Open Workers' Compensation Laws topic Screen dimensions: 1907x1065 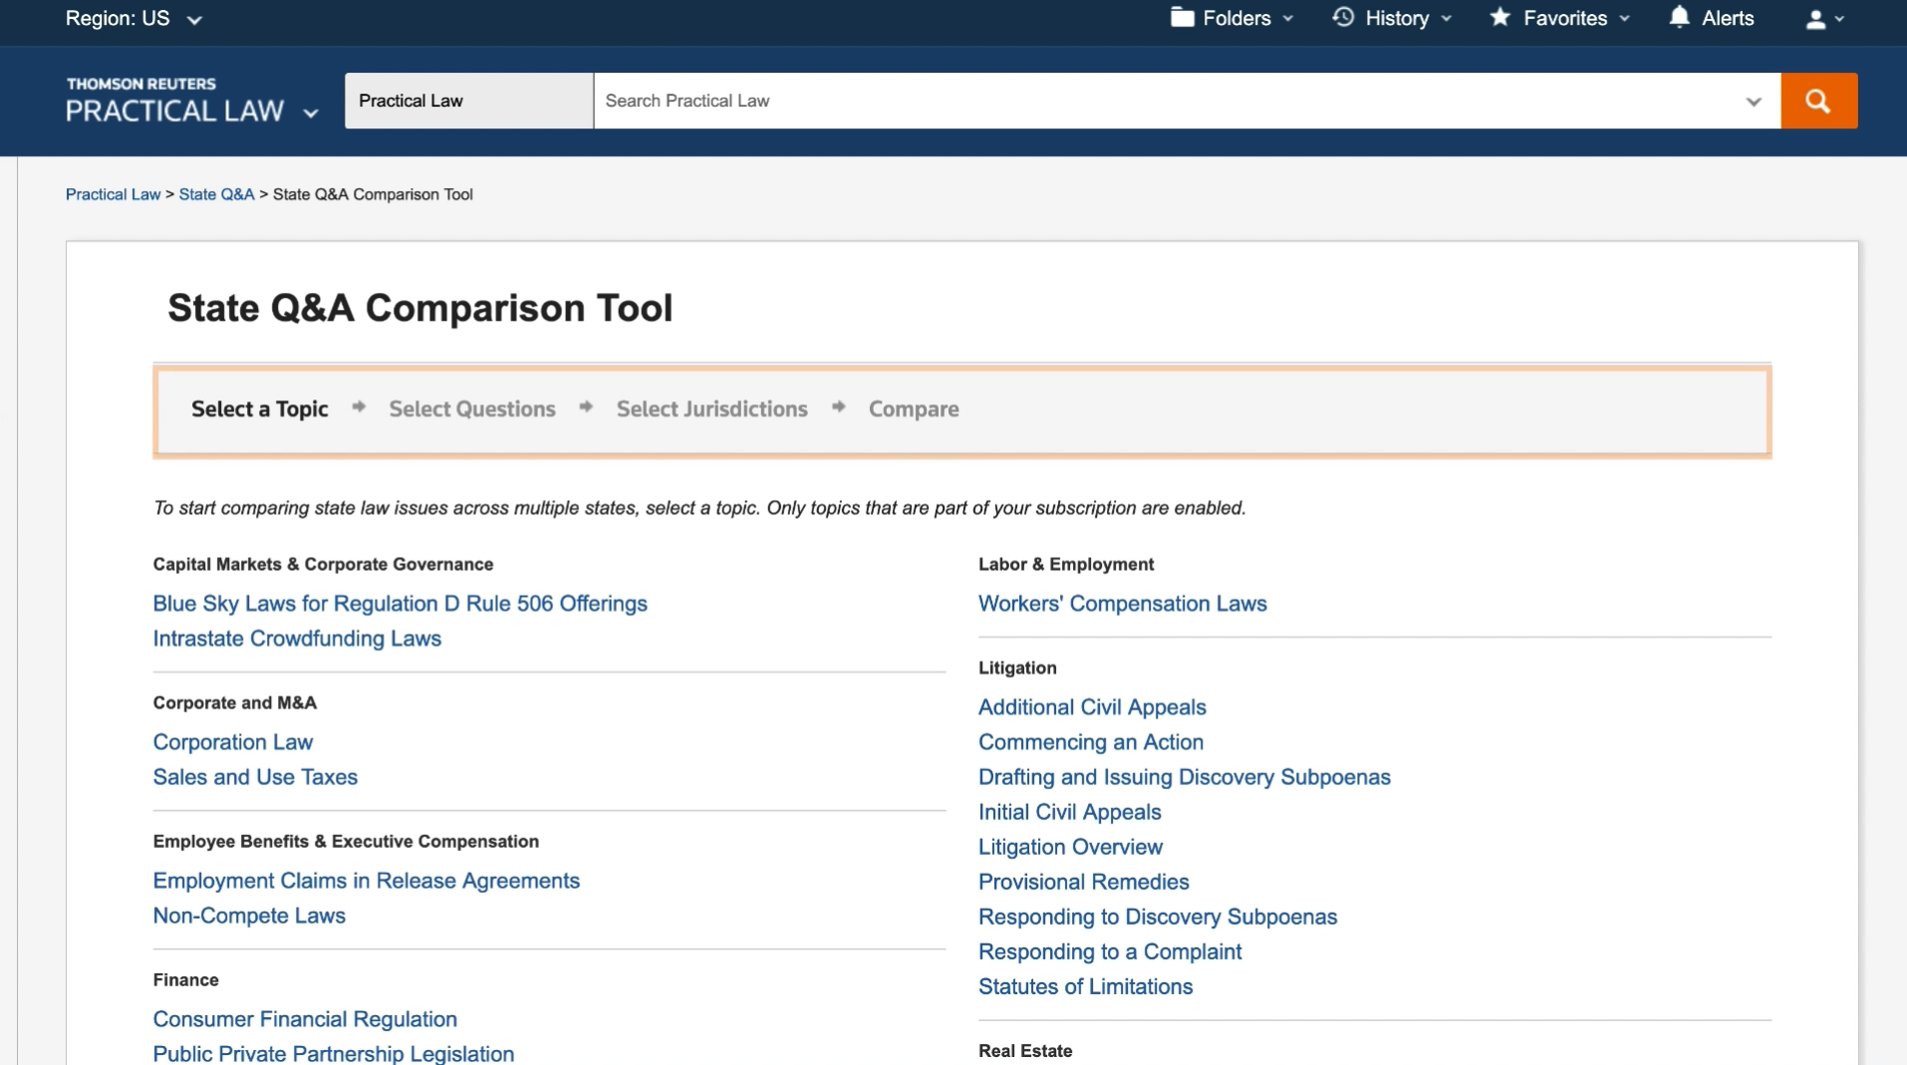point(1122,604)
